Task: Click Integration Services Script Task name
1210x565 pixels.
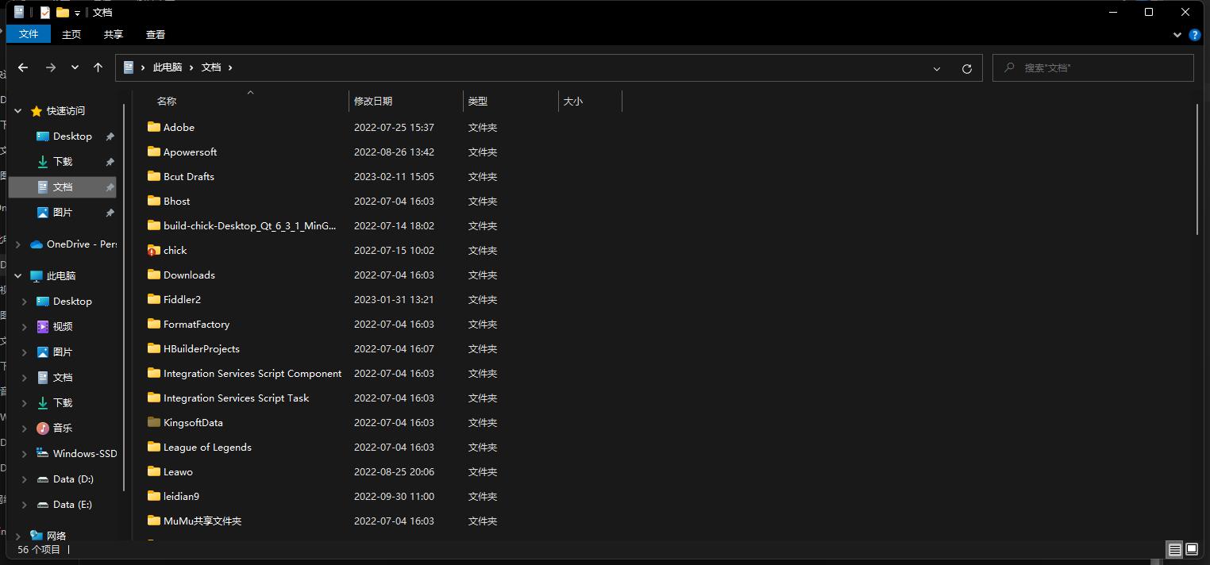Action: point(236,398)
